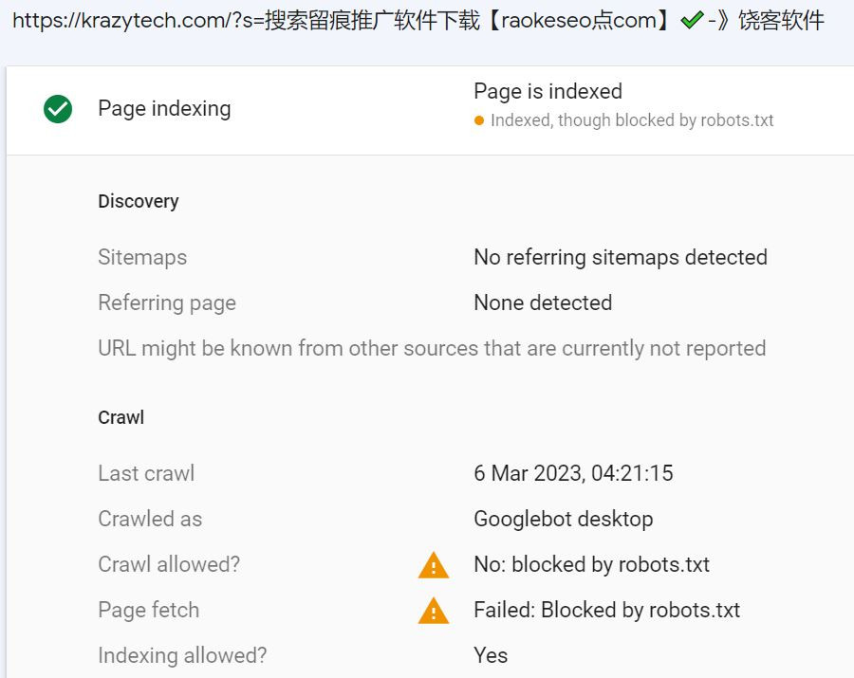Collapse the Page indexing section header
Viewport: 854px width, 678px height.
pyautogui.click(x=164, y=109)
